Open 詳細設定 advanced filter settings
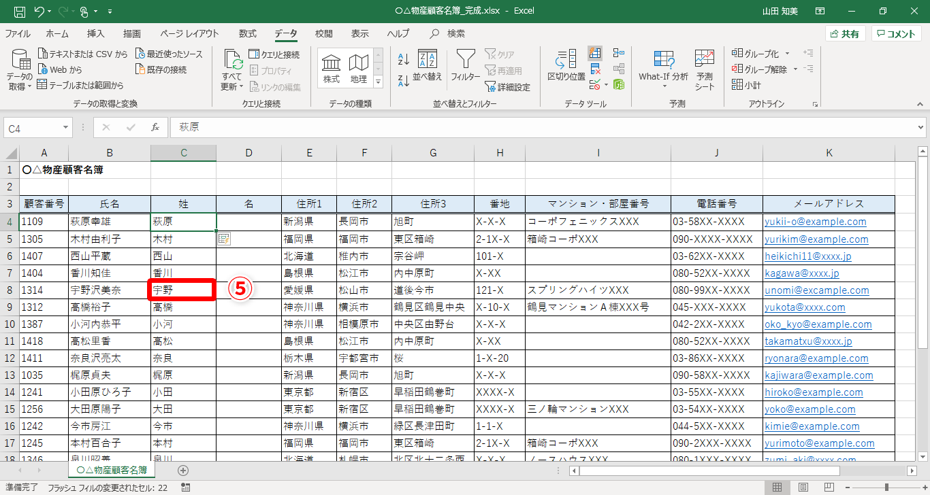Screen dimensions: 930x495 [507, 86]
